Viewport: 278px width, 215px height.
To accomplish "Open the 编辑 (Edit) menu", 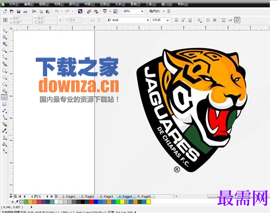I will [x=29, y=4].
